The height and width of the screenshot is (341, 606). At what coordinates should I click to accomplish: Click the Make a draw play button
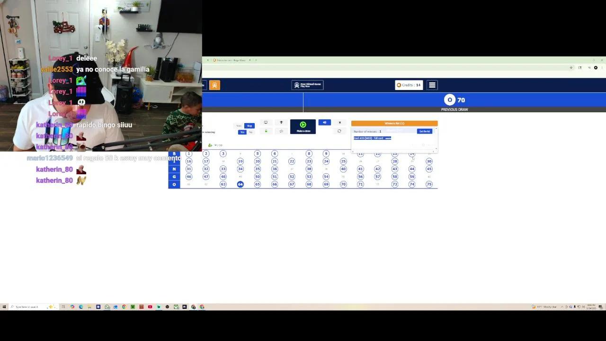point(303,127)
